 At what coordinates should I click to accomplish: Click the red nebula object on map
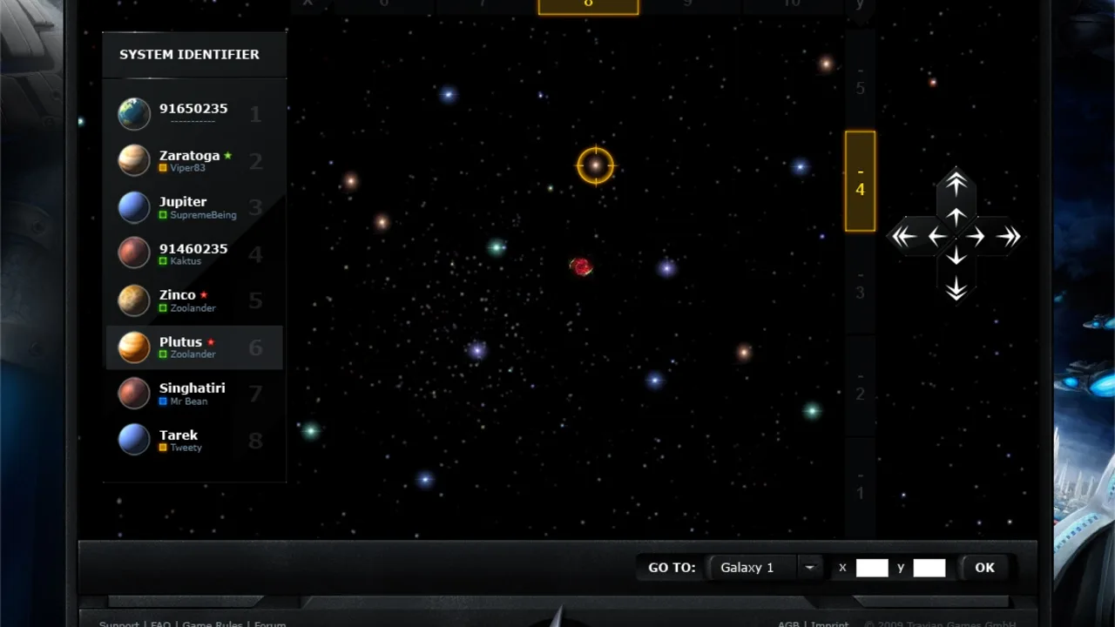pos(581,266)
